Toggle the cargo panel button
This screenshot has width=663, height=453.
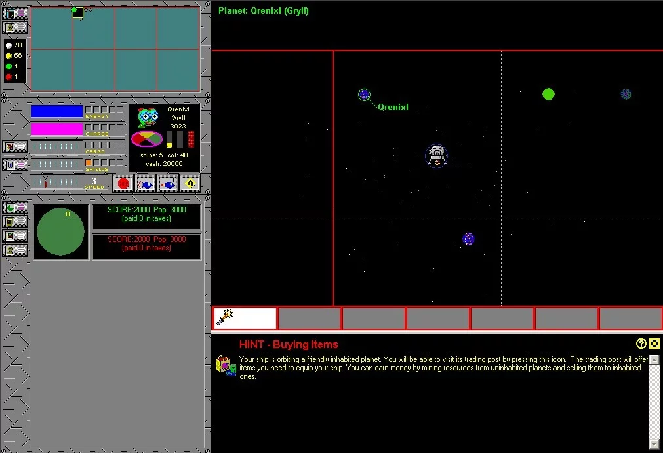15,147
